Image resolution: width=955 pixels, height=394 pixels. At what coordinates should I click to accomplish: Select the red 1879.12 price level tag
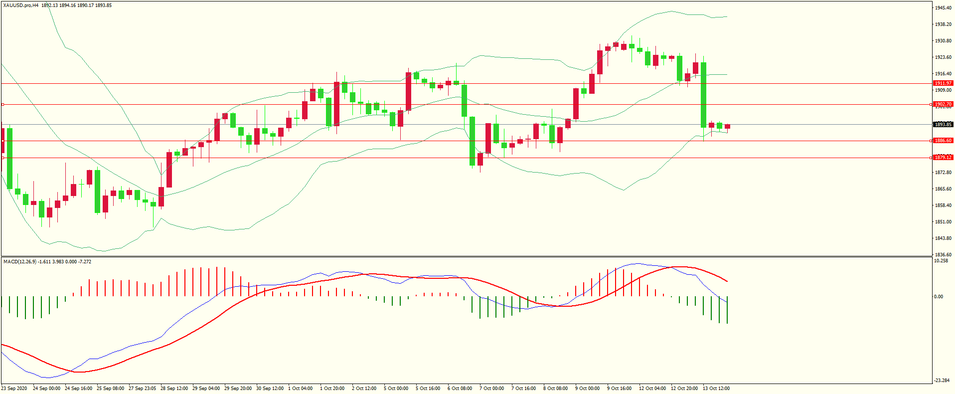coord(943,158)
